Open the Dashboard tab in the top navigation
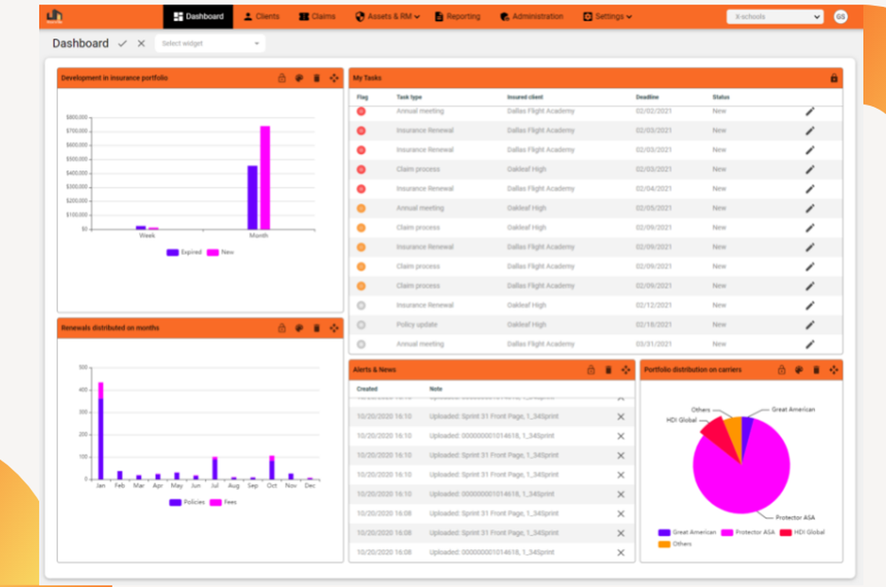The image size is (886, 587). coord(198,16)
